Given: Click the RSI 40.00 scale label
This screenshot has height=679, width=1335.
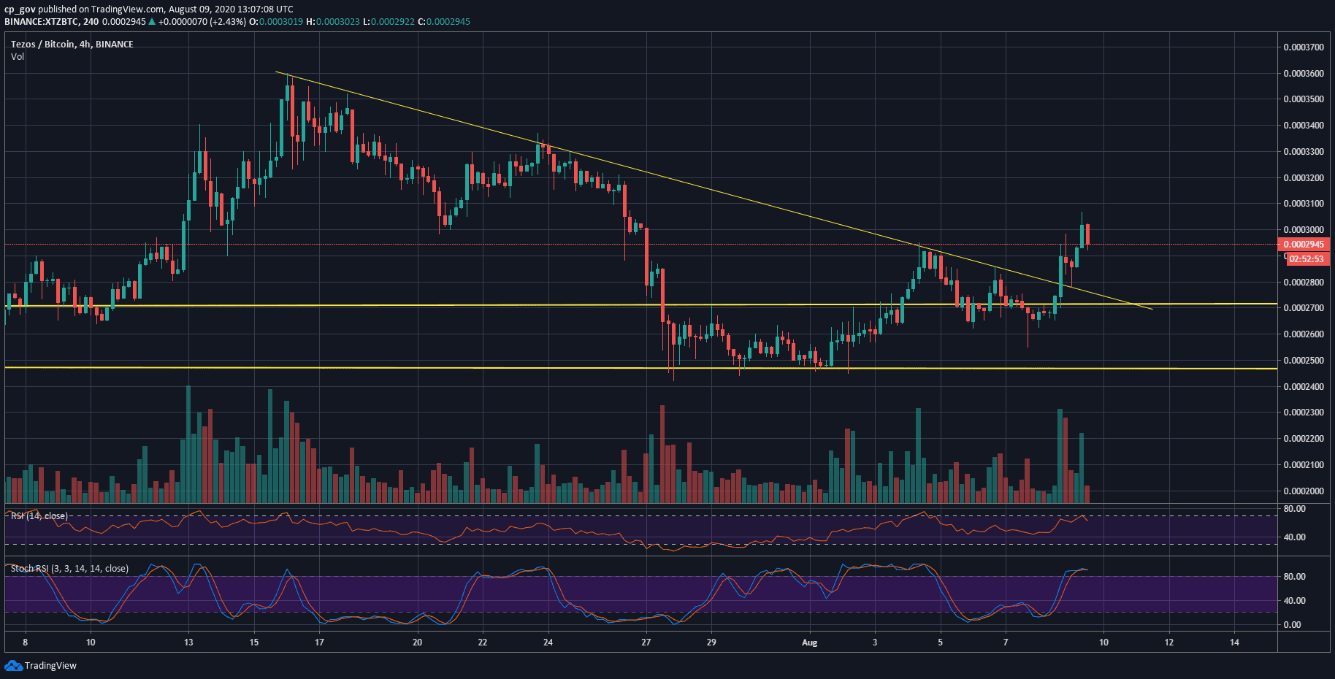Looking at the screenshot, I should (1295, 537).
